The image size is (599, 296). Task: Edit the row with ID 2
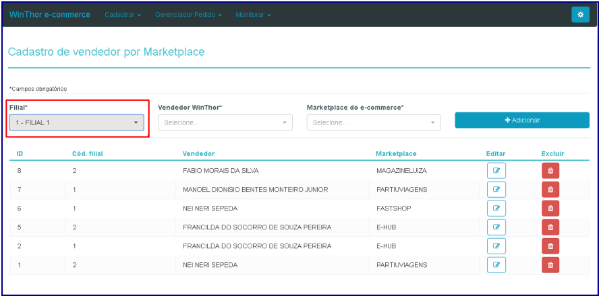pyautogui.click(x=496, y=246)
